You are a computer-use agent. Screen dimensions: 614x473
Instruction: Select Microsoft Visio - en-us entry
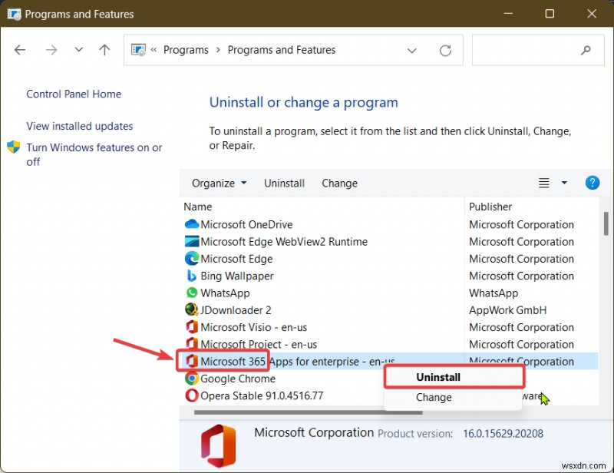(x=254, y=327)
